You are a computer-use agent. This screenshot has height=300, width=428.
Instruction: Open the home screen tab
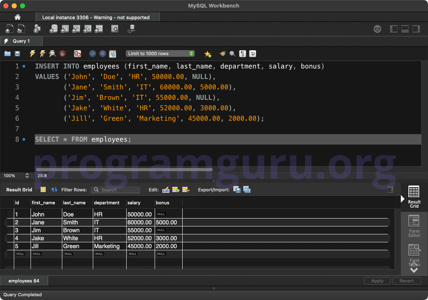click(x=18, y=17)
